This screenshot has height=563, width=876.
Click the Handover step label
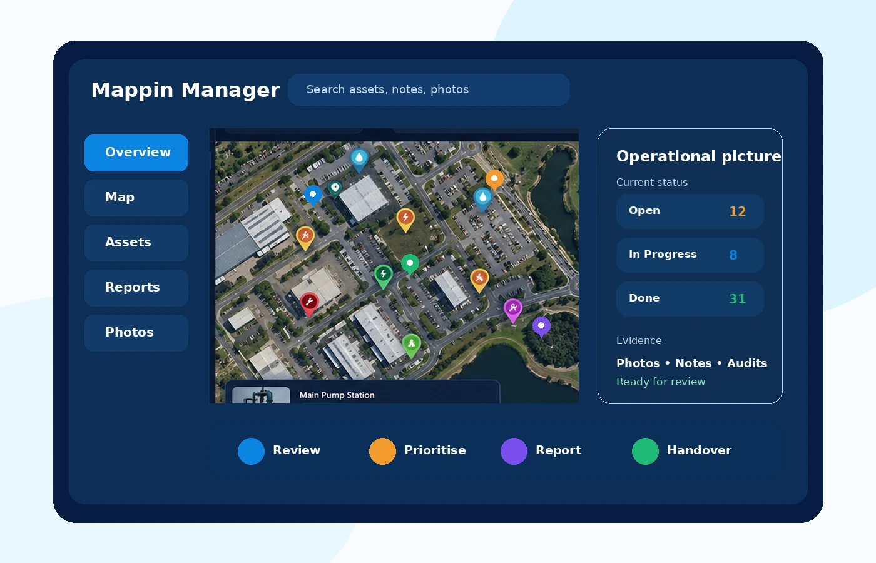[x=699, y=450]
